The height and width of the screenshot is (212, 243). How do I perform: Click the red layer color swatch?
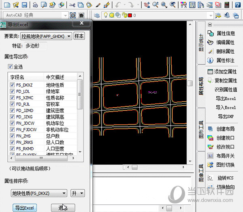130,15
